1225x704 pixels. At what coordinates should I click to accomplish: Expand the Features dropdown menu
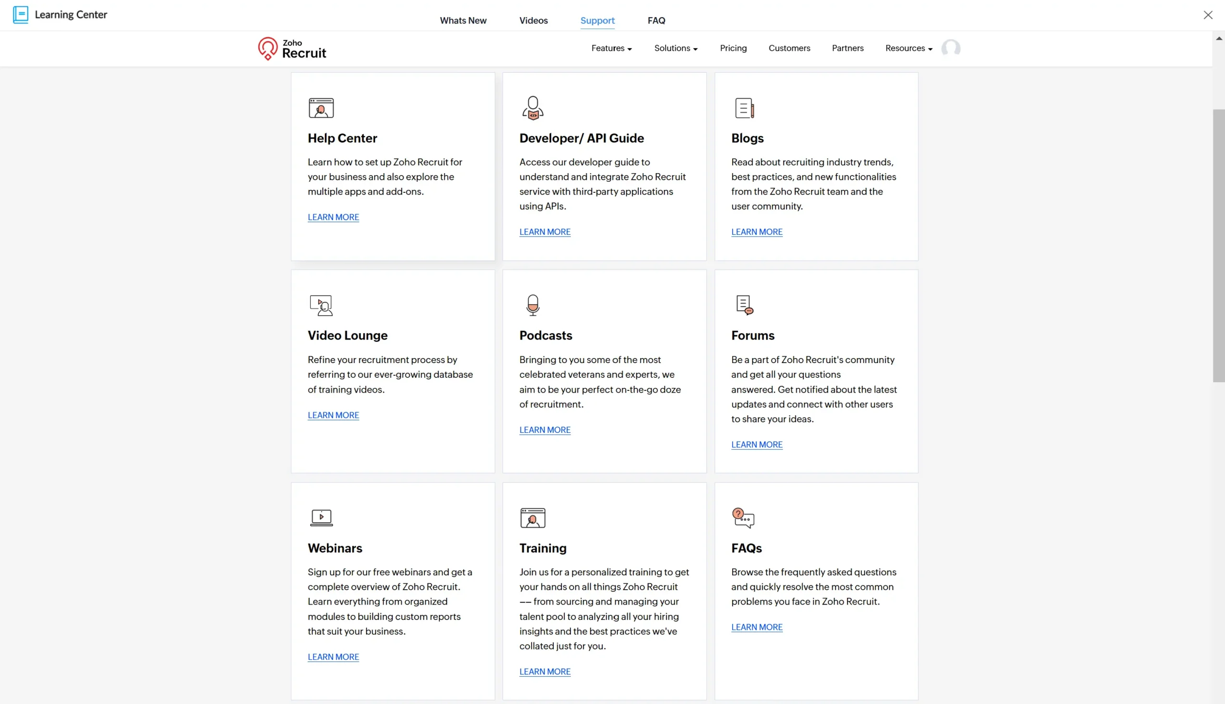[x=611, y=48]
